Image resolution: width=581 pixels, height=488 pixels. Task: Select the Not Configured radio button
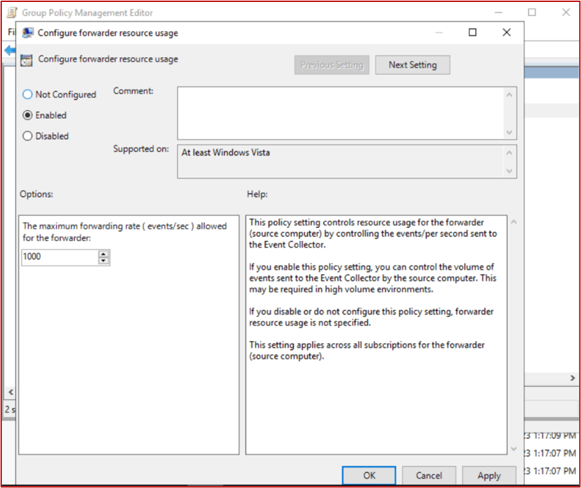click(x=26, y=94)
